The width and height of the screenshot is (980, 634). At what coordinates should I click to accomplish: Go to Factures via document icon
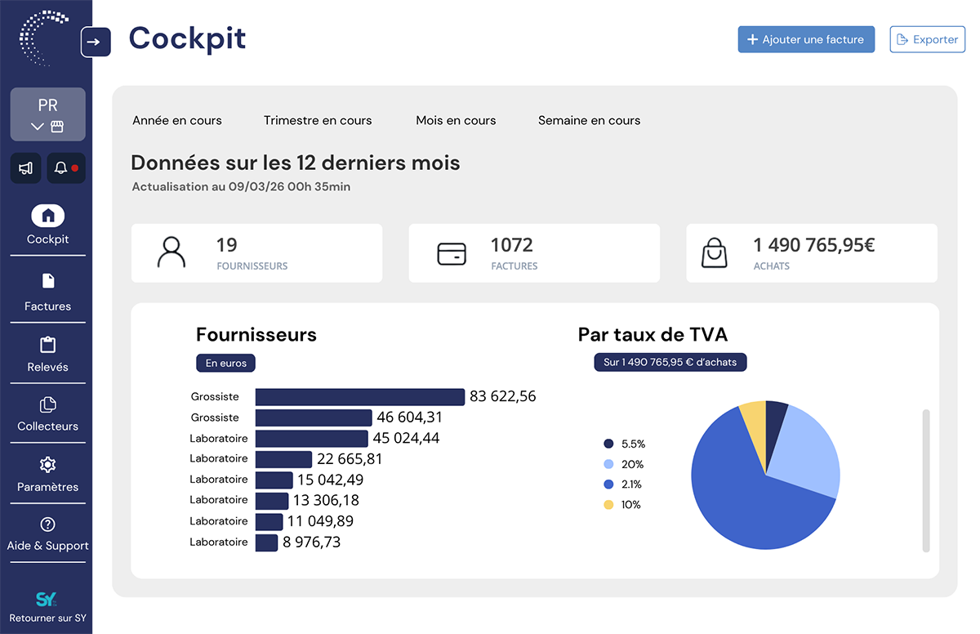tap(47, 281)
